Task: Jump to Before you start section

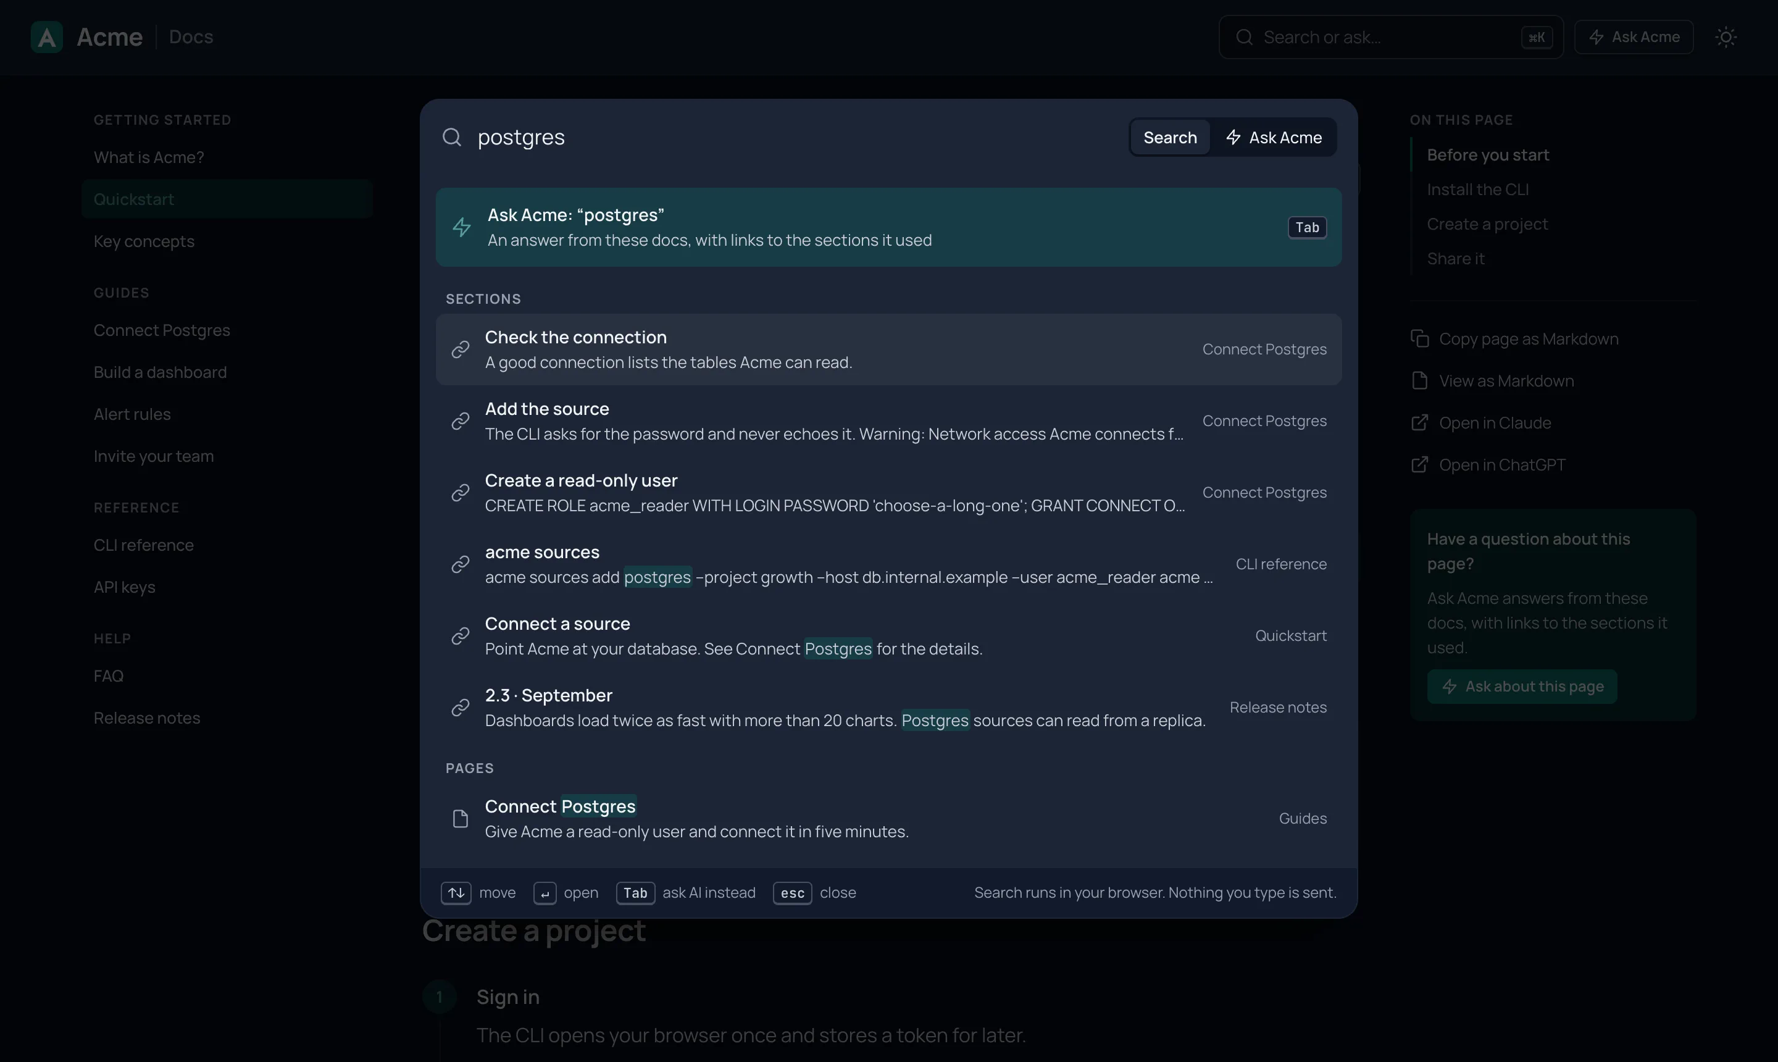Action: (x=1487, y=154)
